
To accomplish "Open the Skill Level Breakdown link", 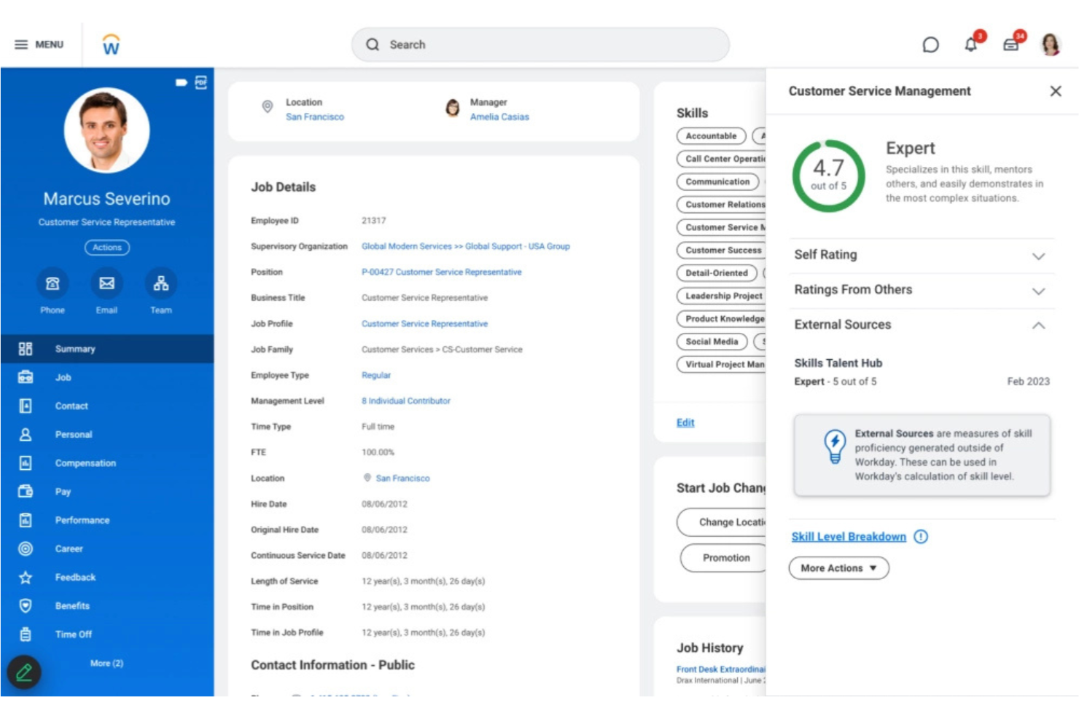I will tap(848, 536).
